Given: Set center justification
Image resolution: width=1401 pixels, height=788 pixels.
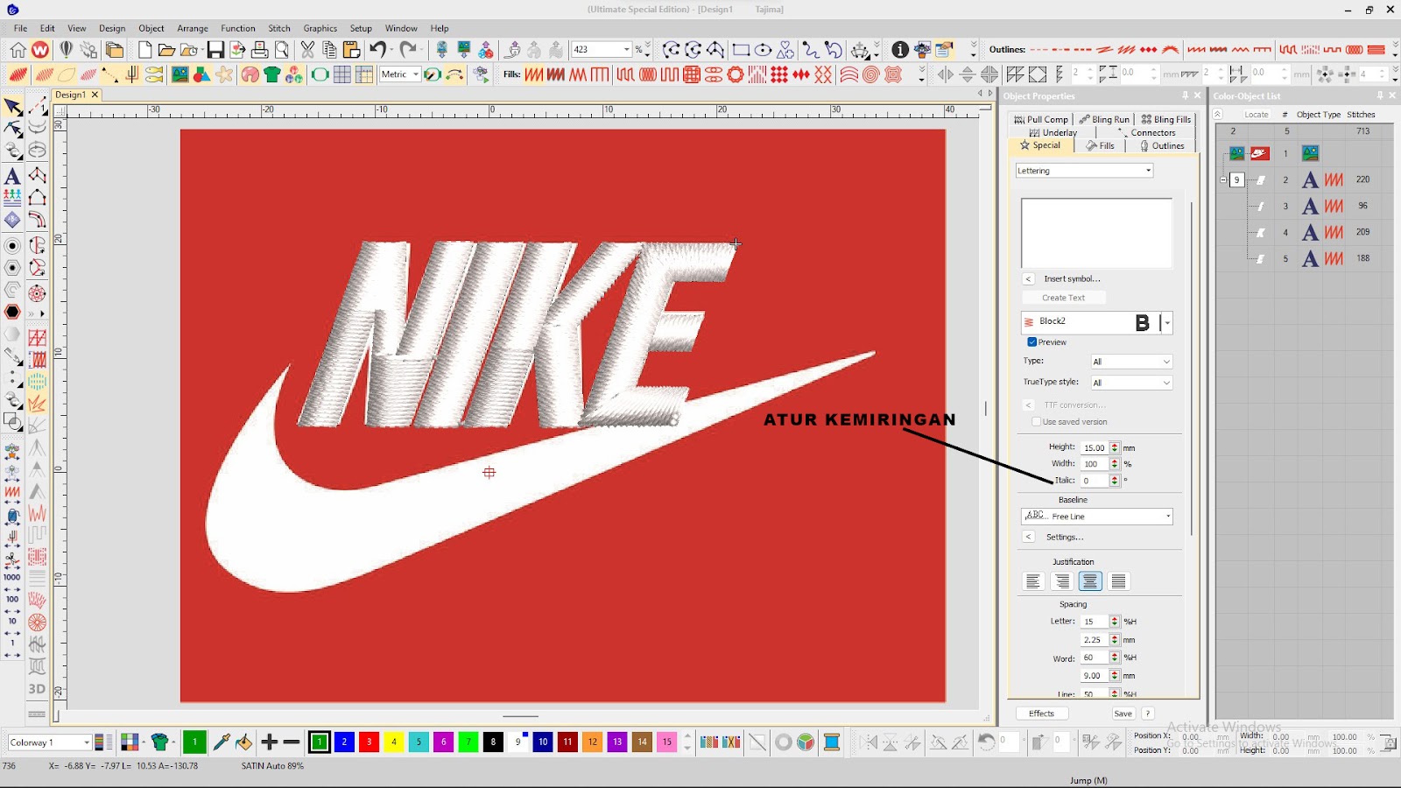Looking at the screenshot, I should click(x=1090, y=581).
